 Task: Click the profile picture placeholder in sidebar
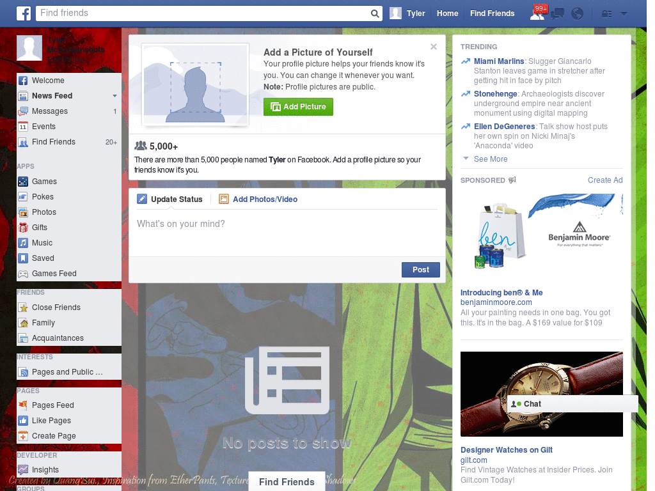coord(29,48)
